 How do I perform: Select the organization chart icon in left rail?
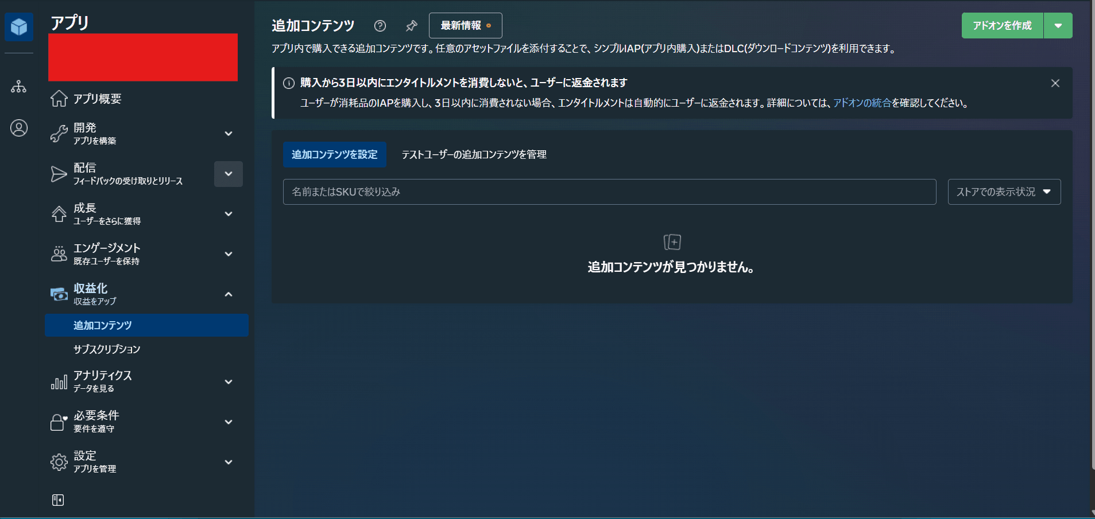19,87
